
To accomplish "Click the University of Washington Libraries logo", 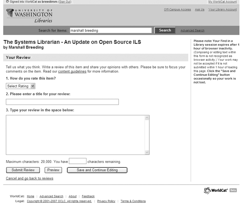I will tap(29, 15).
